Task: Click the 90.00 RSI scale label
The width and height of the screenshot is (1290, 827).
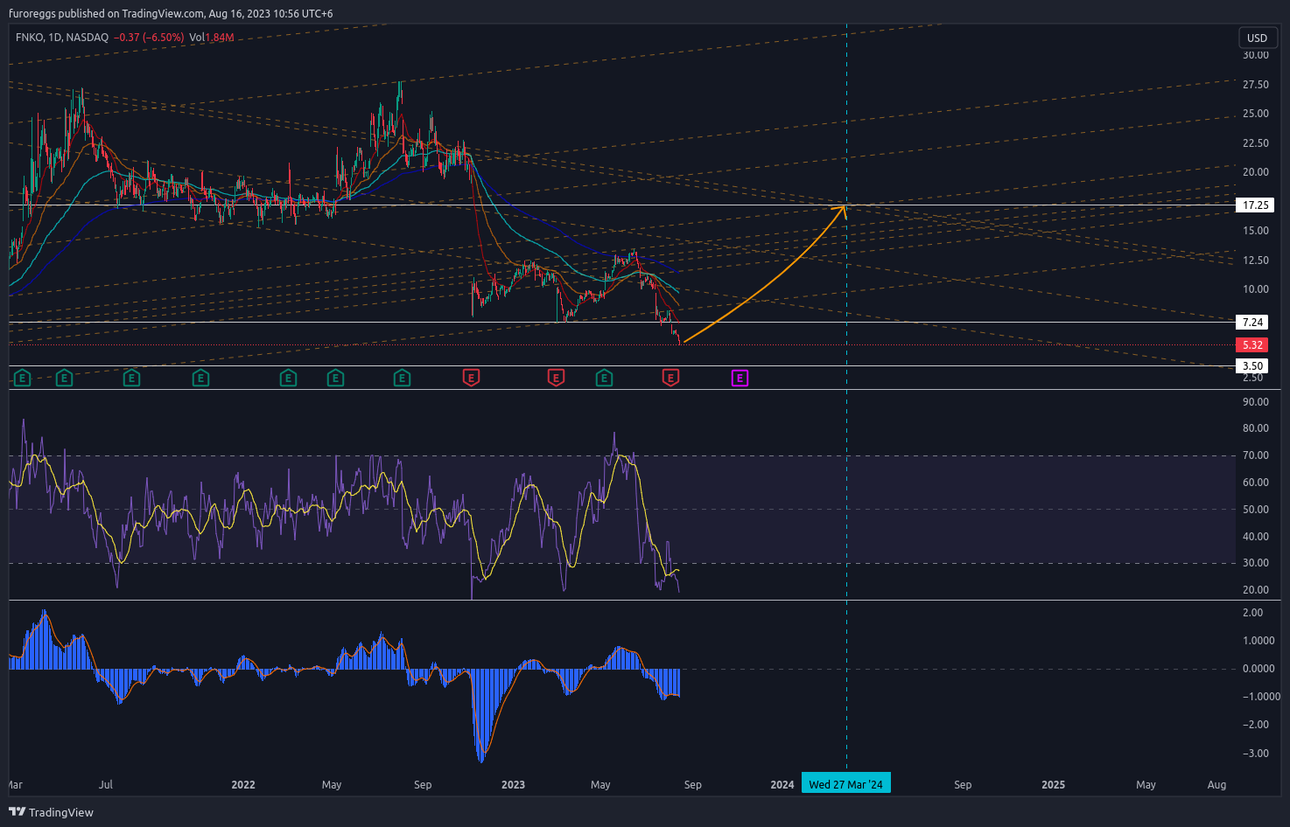Action: pos(1256,402)
